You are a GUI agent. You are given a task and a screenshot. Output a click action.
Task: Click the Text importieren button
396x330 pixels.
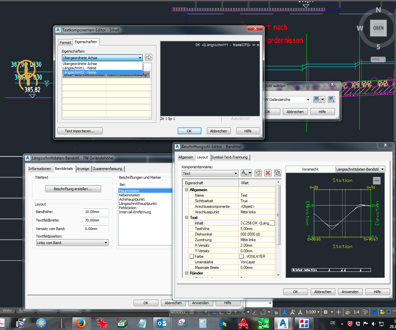(80, 131)
